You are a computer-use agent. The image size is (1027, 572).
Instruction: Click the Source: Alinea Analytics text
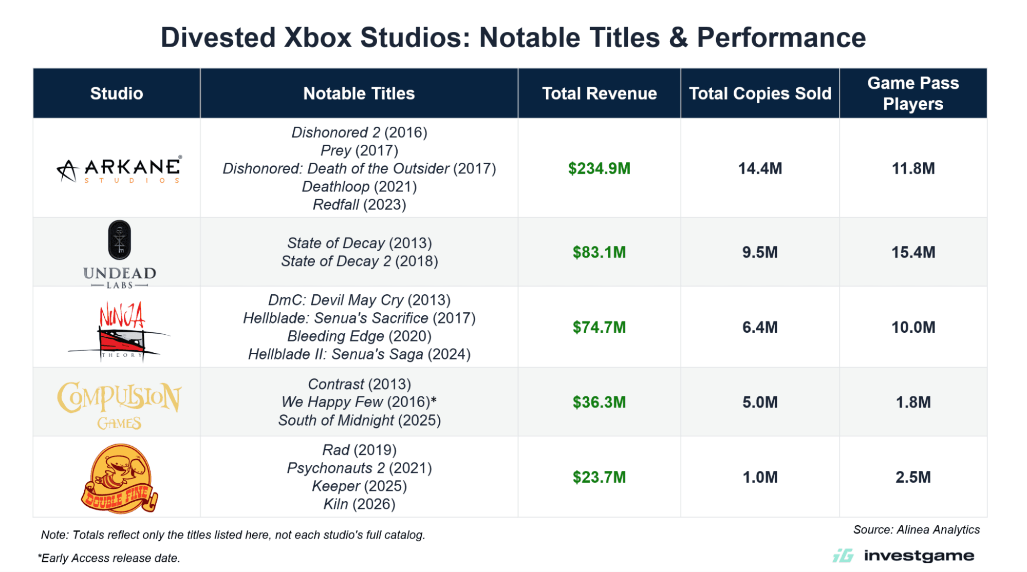(x=917, y=529)
